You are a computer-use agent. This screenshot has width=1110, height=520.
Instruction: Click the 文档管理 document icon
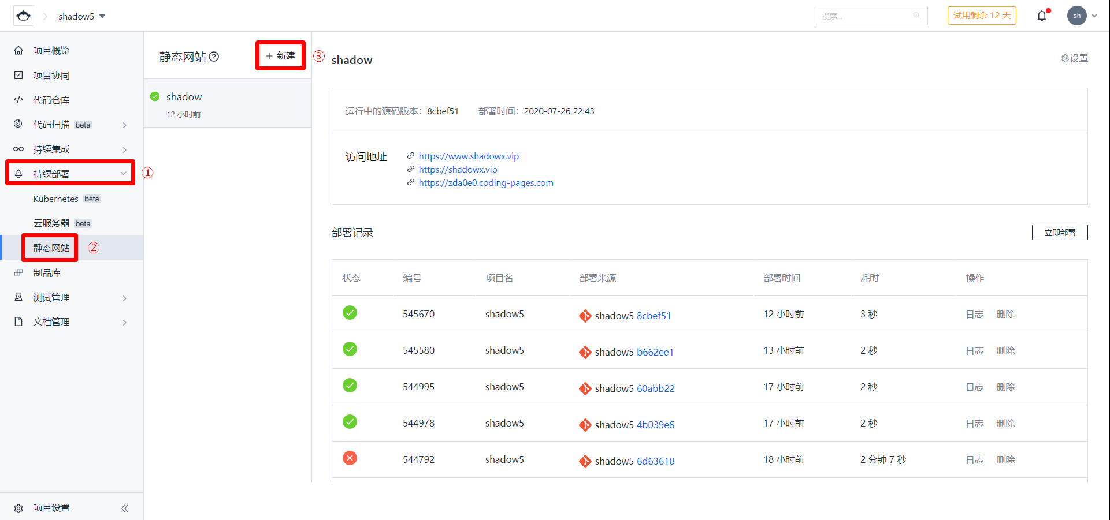18,321
